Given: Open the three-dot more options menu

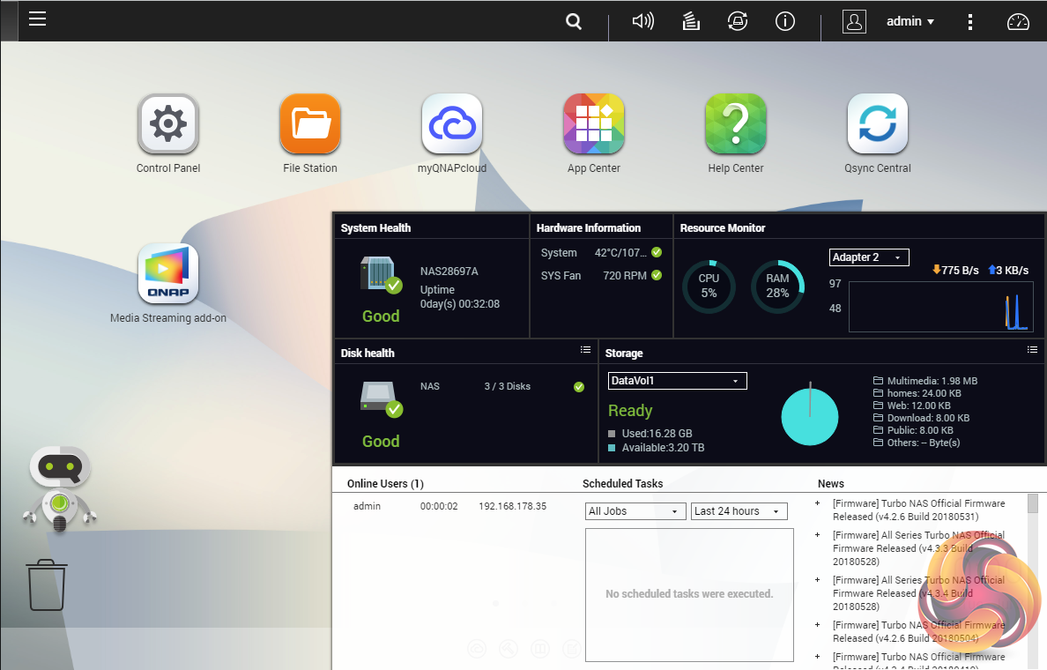Looking at the screenshot, I should (970, 21).
